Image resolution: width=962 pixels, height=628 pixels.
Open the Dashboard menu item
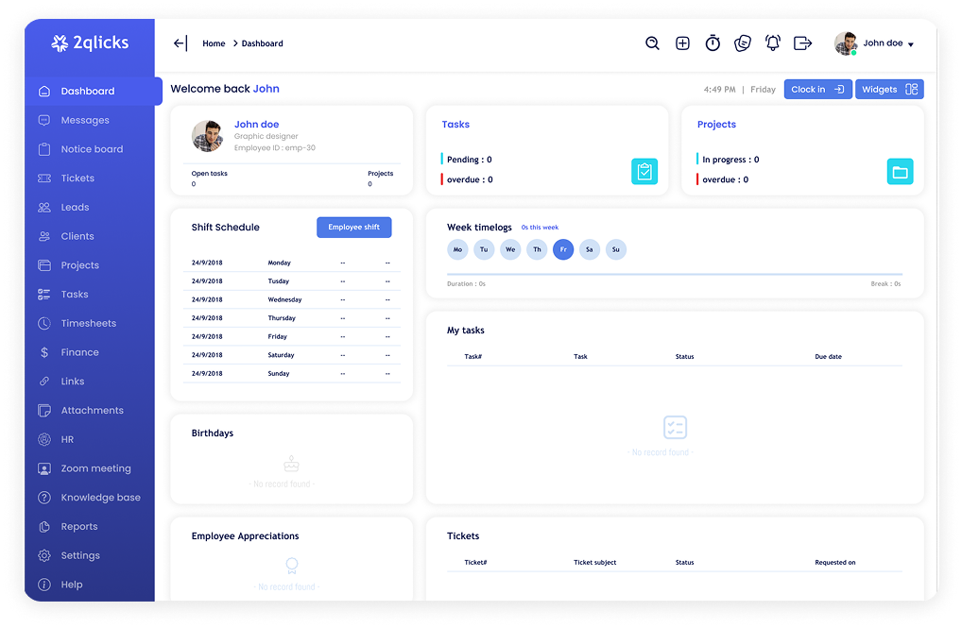coord(94,91)
